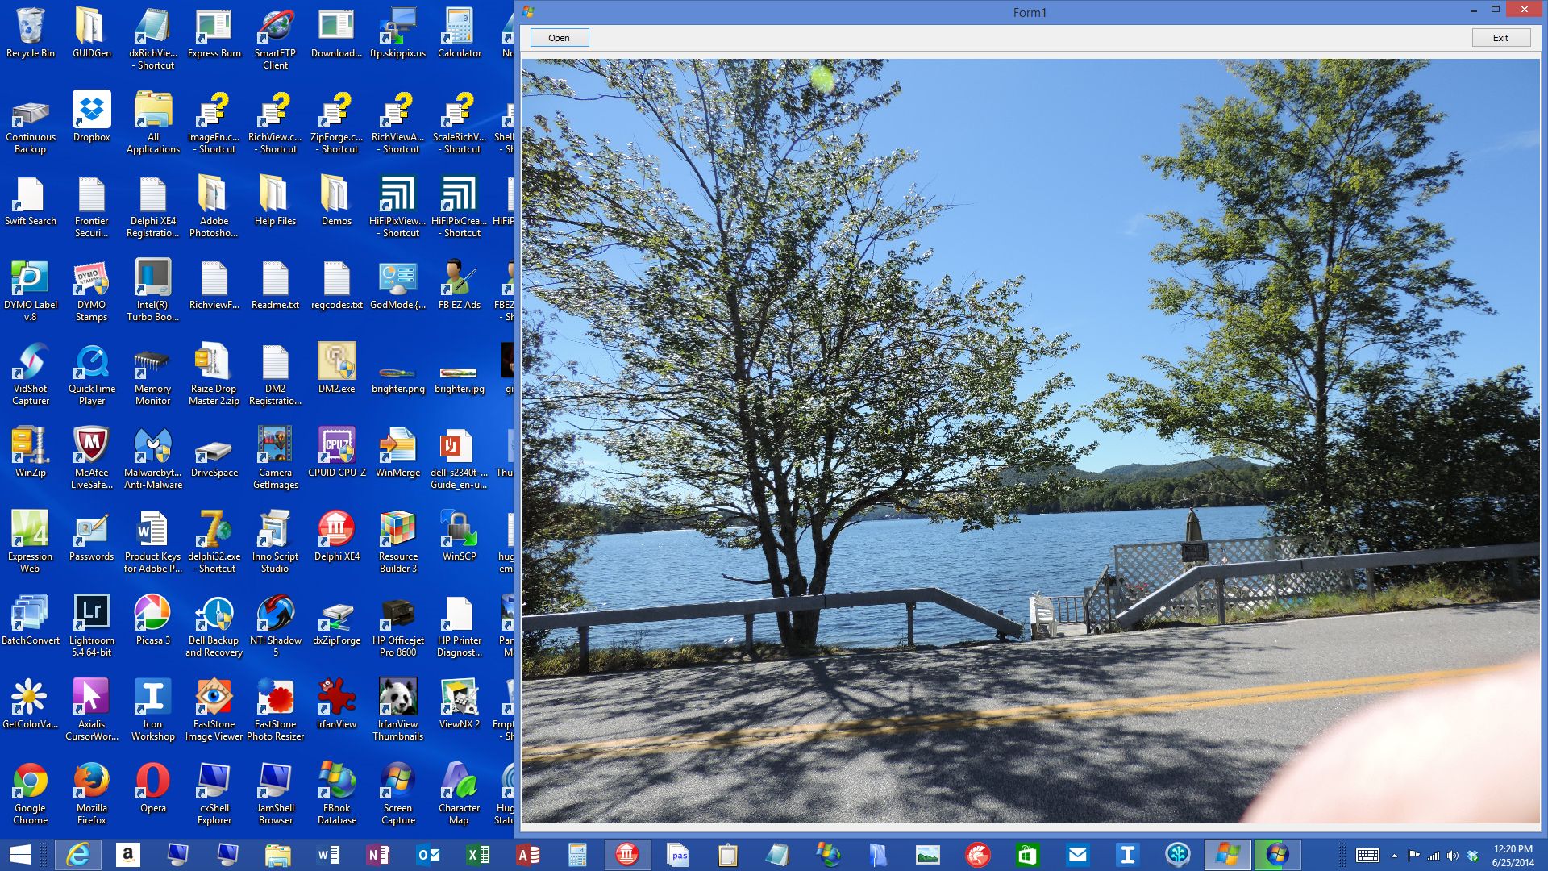Click the Open button in Form1
The height and width of the screenshot is (871, 1548).
click(559, 38)
